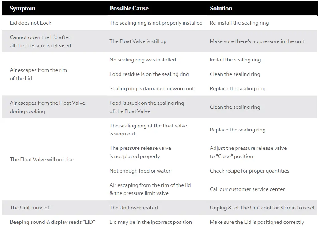This screenshot has height=229, width=319.
Task: Click 'Check recipe for proper quantities' solution
Action: pos(249,171)
